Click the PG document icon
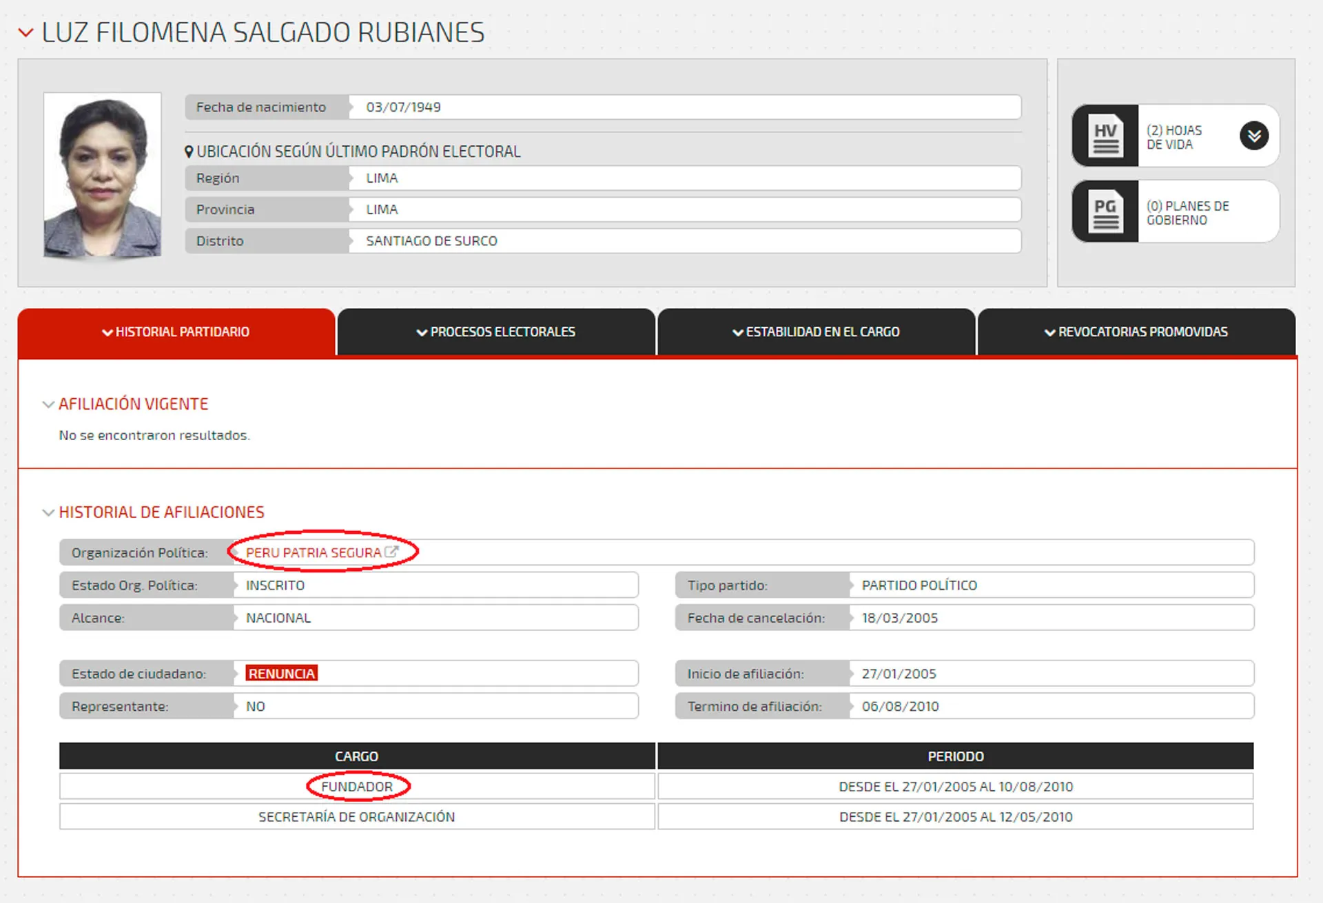 pyautogui.click(x=1105, y=212)
